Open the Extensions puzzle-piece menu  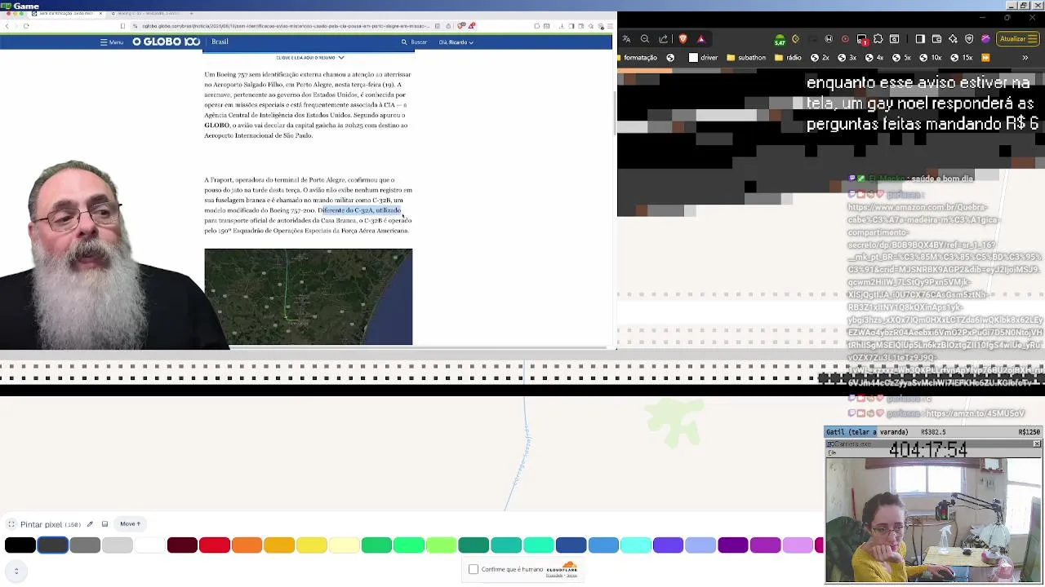pos(878,38)
